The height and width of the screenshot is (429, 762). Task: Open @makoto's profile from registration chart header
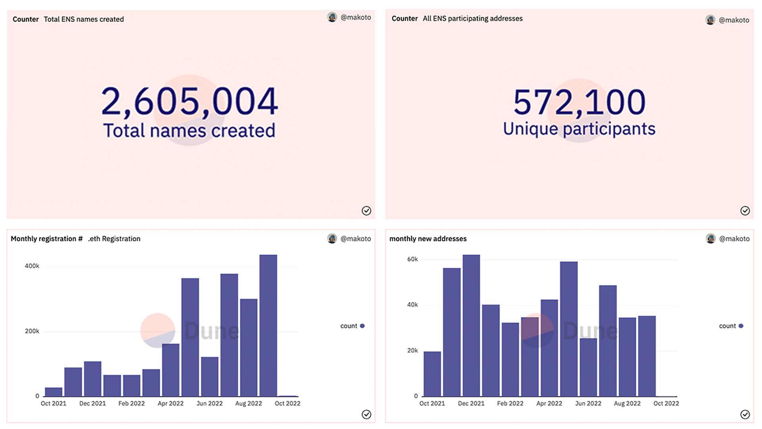coord(356,238)
